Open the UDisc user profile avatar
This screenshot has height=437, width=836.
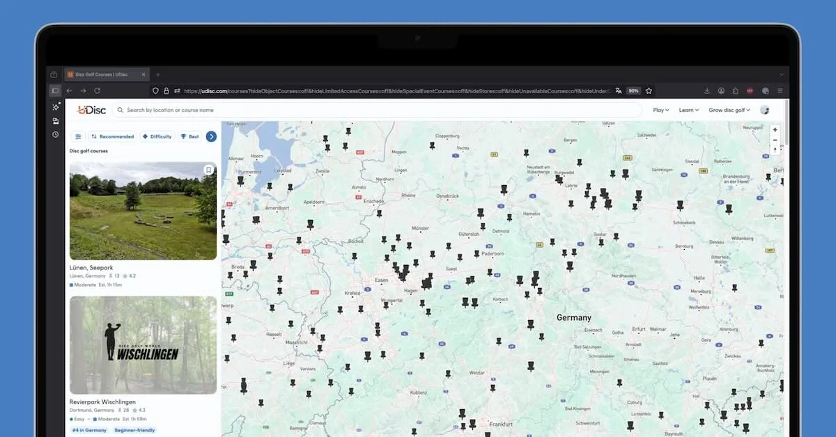[764, 109]
